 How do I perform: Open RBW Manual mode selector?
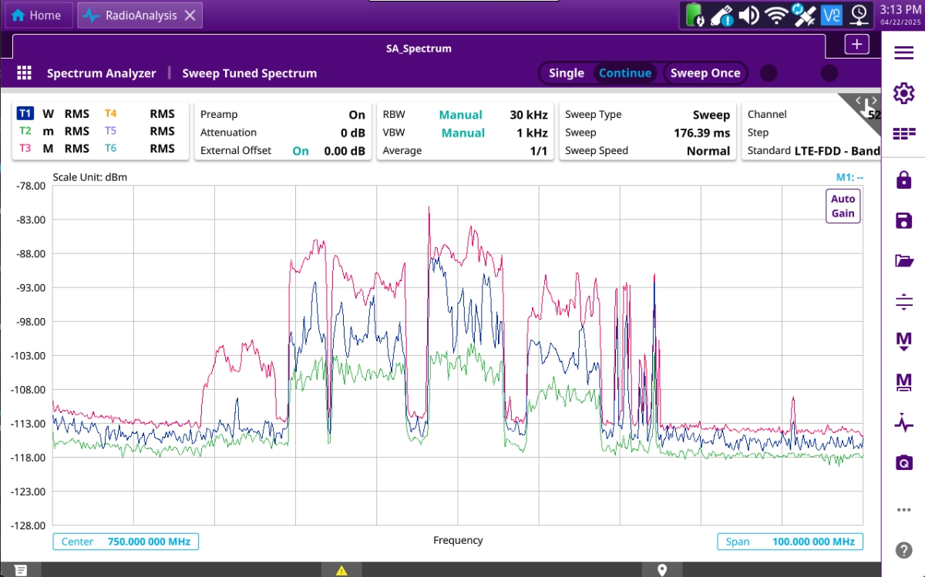[460, 115]
